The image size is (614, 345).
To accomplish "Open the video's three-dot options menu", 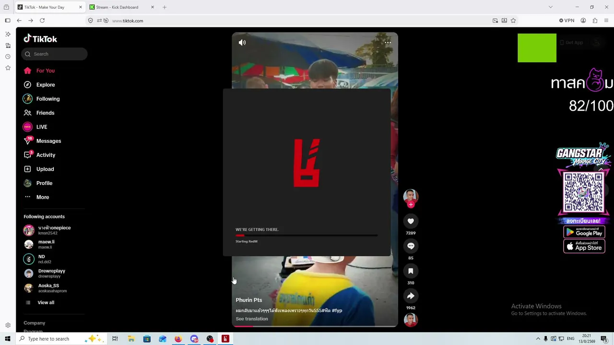I will [388, 43].
